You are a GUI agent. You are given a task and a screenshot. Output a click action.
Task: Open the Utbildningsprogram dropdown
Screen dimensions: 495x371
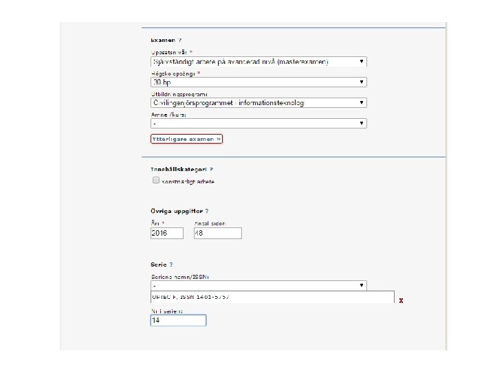click(258, 103)
